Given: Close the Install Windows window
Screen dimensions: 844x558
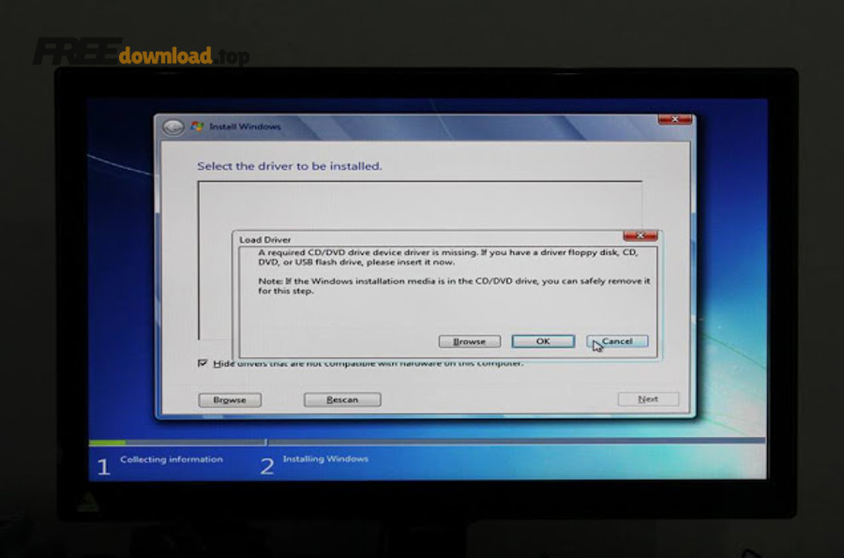Looking at the screenshot, I should click(x=675, y=119).
